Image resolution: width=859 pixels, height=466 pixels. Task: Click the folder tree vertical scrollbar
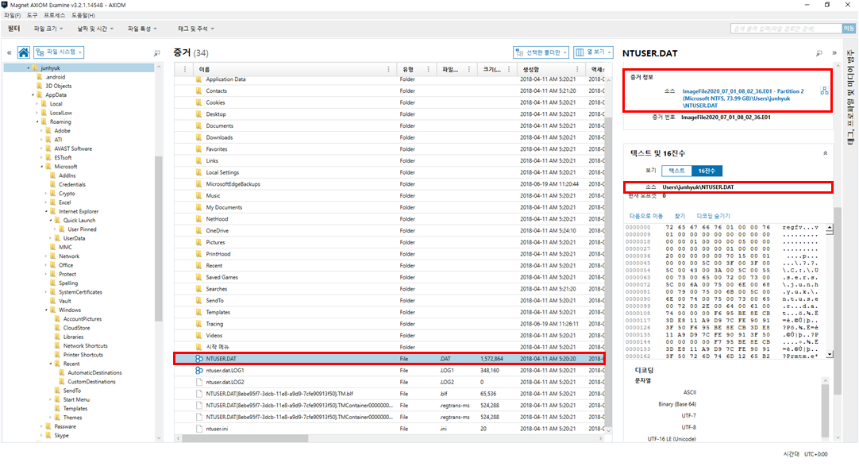tap(158, 238)
